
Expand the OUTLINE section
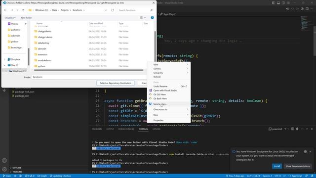point(17,168)
